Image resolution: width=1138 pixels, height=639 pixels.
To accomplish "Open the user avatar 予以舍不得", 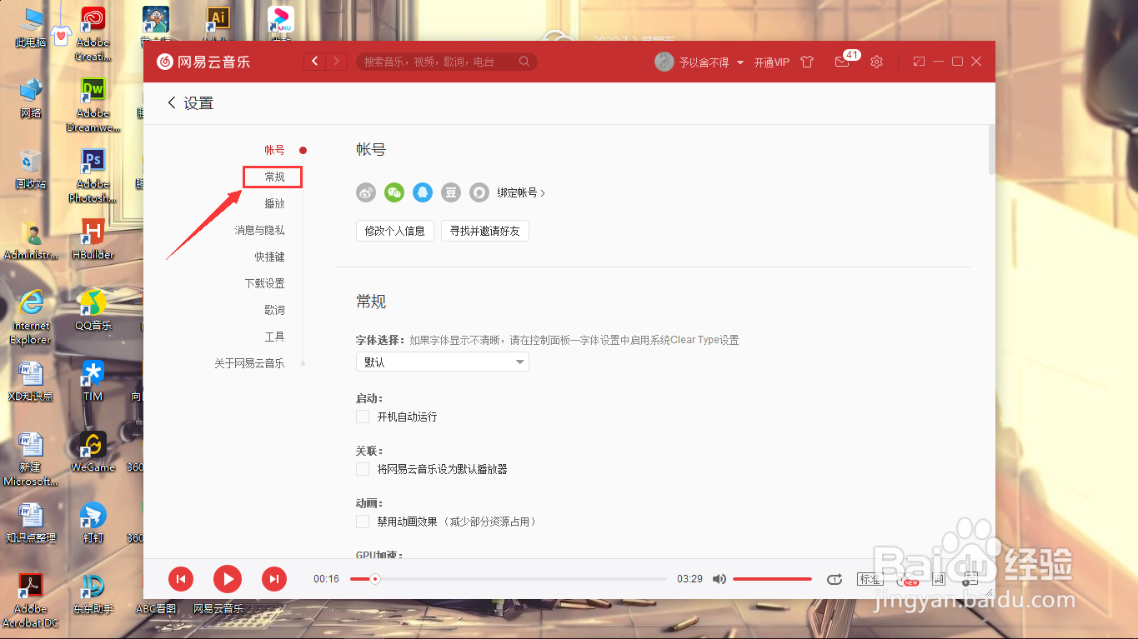I will (664, 62).
